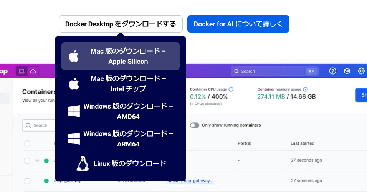Select Linux 版のダウンロード option
Image resolution: width=367 pixels, height=192 pixels.
pos(121,164)
